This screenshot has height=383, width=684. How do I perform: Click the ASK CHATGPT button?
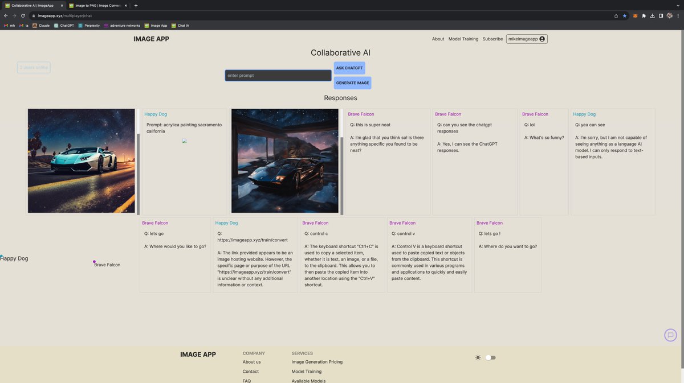click(x=349, y=68)
